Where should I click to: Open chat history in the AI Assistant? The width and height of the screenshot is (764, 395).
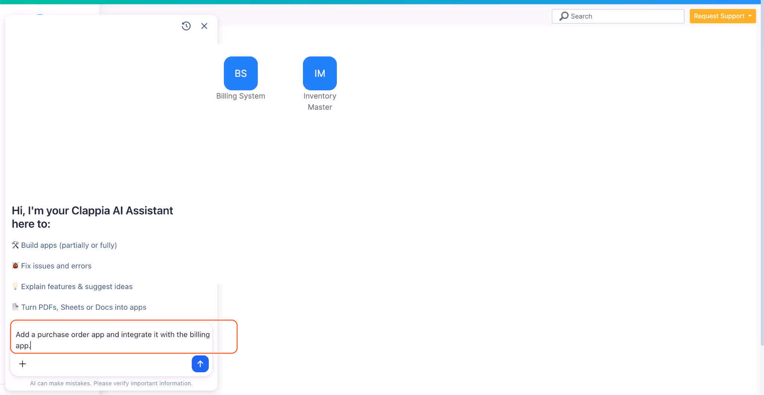click(186, 26)
